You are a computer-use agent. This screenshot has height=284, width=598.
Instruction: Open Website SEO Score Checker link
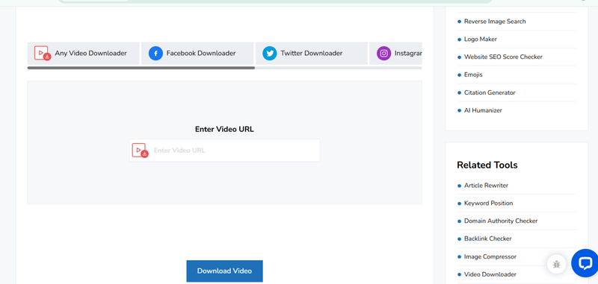pos(503,57)
